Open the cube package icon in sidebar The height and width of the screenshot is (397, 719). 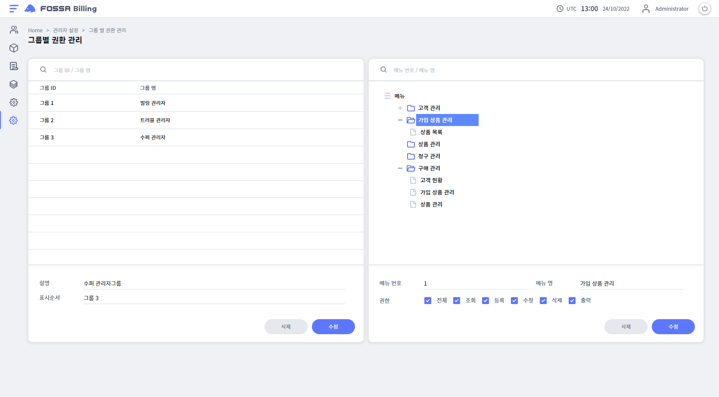tap(14, 48)
